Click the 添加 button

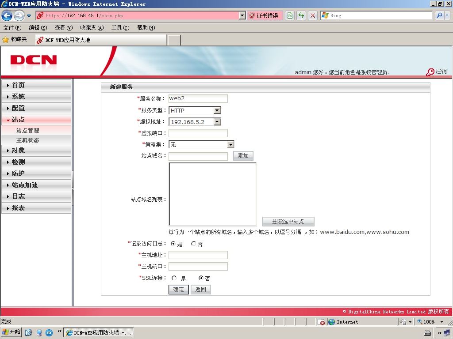243,156
